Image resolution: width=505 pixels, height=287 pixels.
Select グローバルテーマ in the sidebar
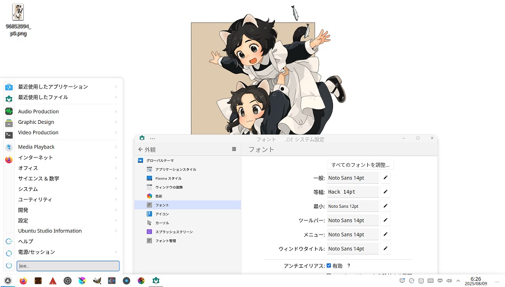click(x=188, y=161)
